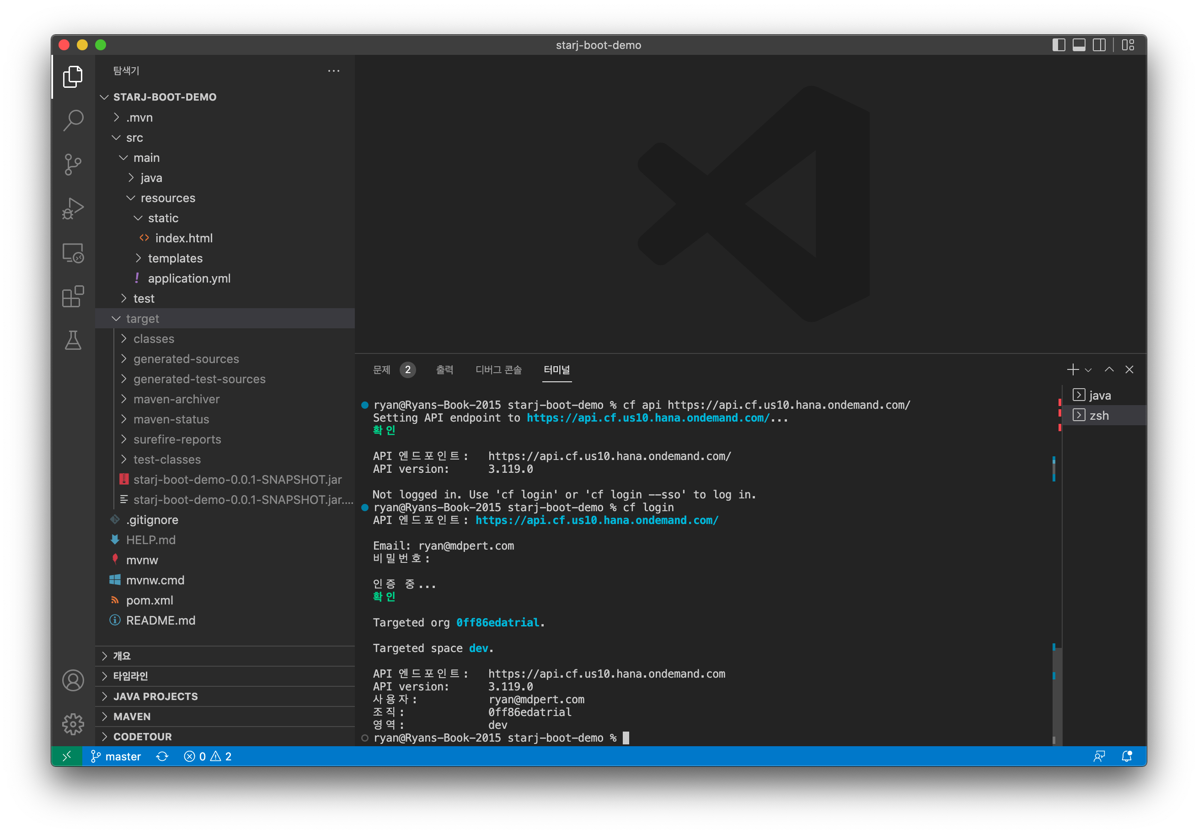Toggle the secondary side bar button
Viewport: 1198px width, 834px height.
[1099, 45]
